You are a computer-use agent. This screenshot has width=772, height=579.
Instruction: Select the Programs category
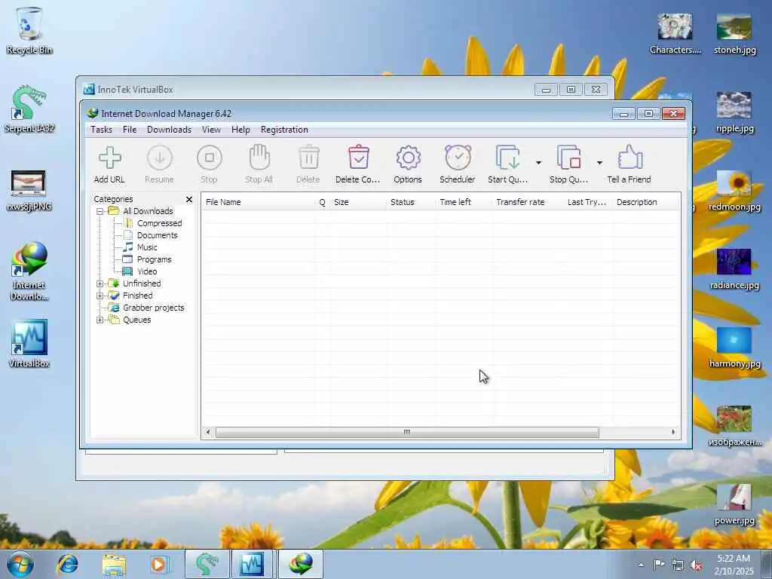tap(154, 259)
